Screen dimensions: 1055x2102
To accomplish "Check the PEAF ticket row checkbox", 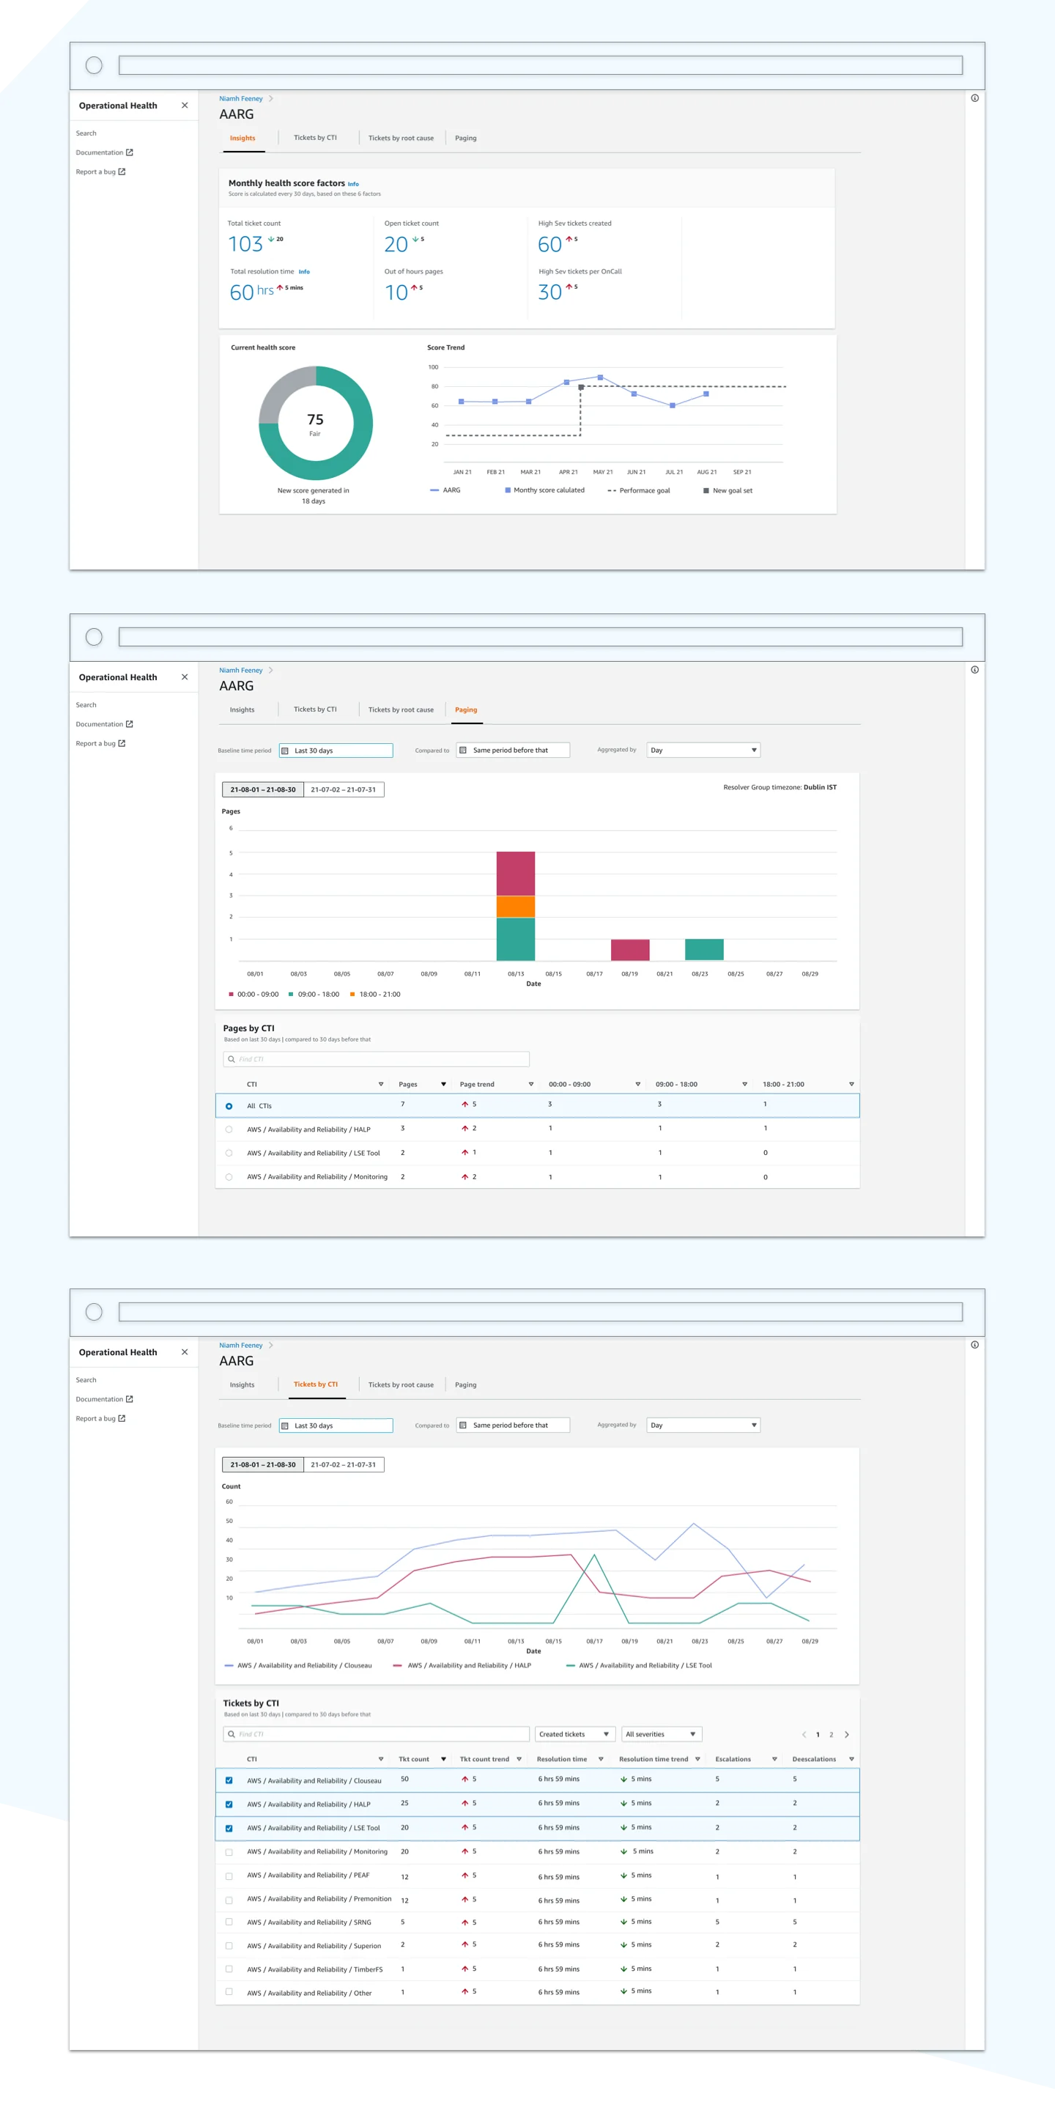I will click(229, 1877).
